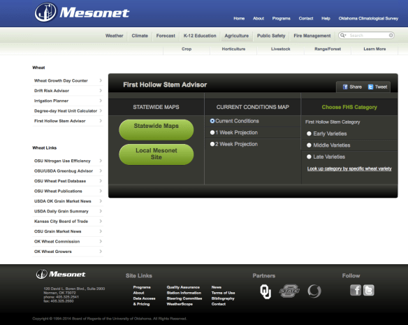Open the Agriculture menu
Image resolution: width=408 pixels, height=325 pixels.
coord(237,36)
